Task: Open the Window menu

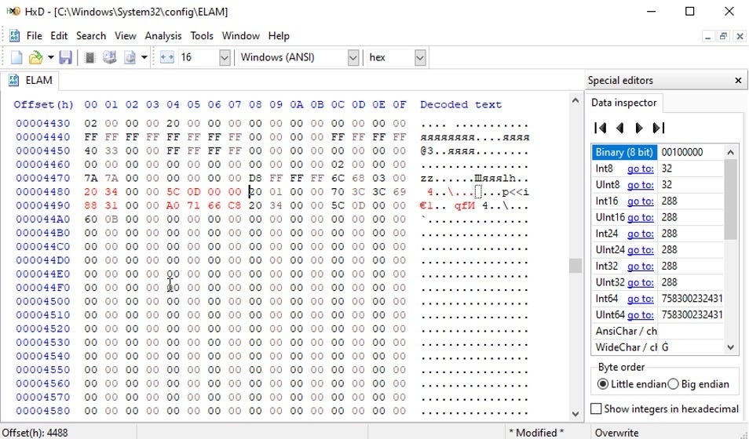Action: tap(241, 36)
